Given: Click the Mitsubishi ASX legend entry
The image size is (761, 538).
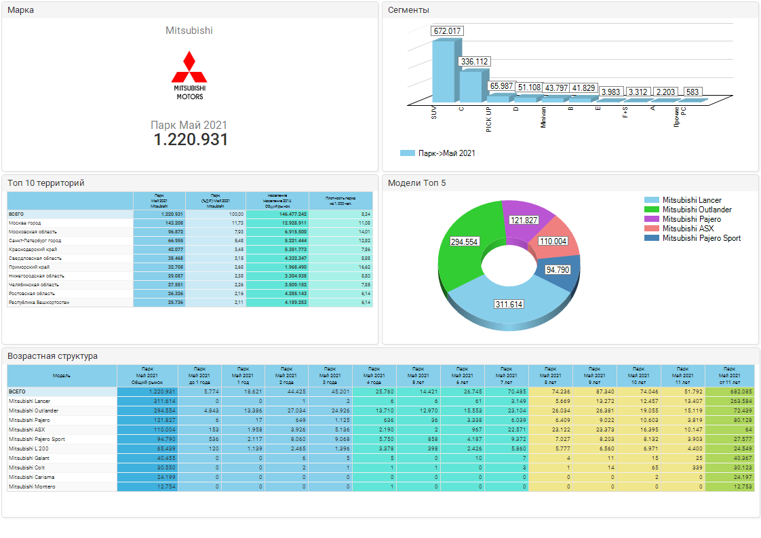Looking at the screenshot, I should point(688,229).
